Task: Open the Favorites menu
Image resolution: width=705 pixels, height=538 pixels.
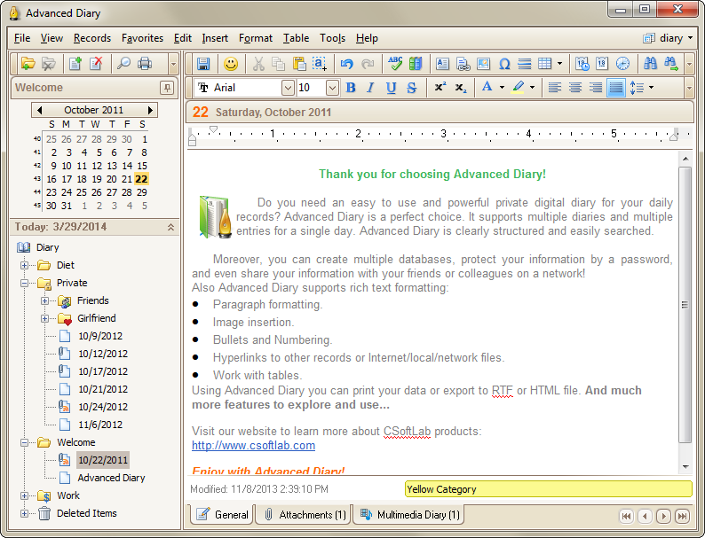Action: coord(142,38)
